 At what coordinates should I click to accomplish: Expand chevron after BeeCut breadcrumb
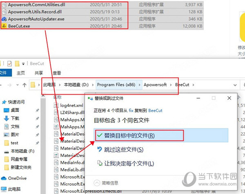pyautogui.click(x=193, y=85)
